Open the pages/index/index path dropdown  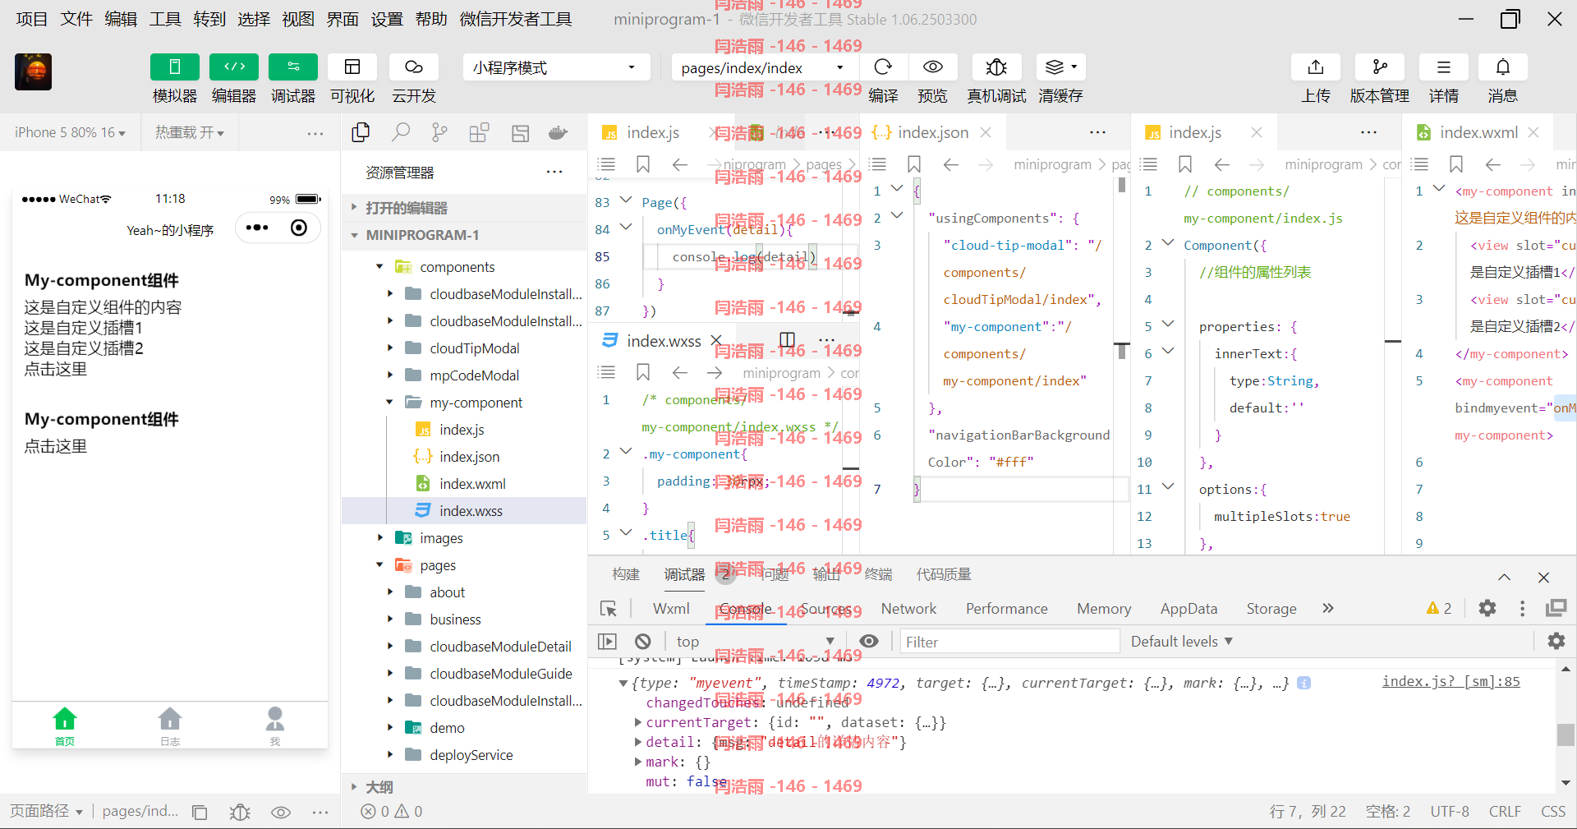tap(764, 67)
